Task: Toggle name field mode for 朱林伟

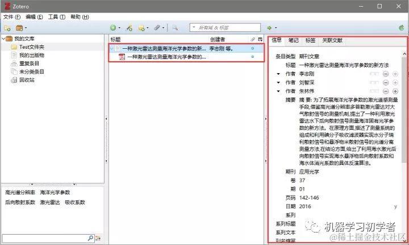Action: click(374, 91)
